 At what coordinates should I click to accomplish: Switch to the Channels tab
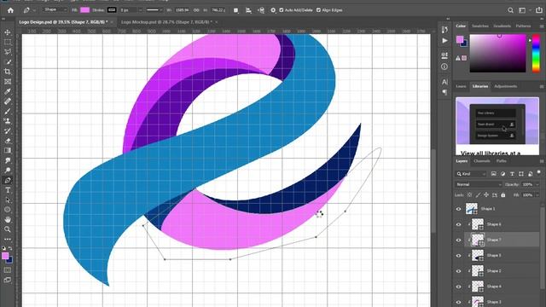482,161
